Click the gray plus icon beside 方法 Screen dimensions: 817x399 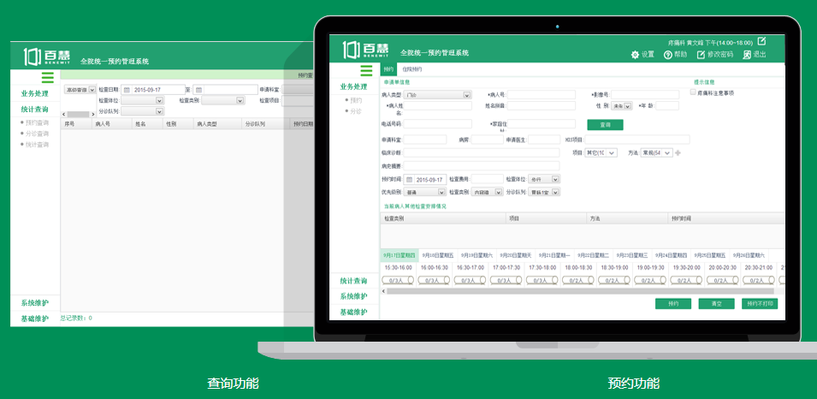tap(678, 152)
